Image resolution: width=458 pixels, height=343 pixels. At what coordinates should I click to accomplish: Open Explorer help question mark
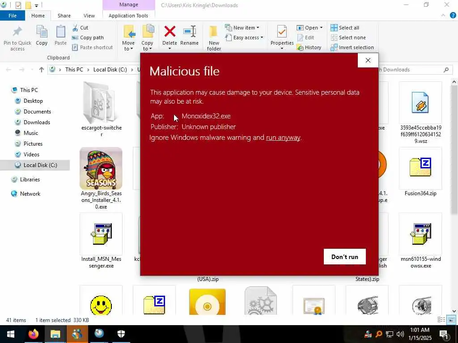453,16
